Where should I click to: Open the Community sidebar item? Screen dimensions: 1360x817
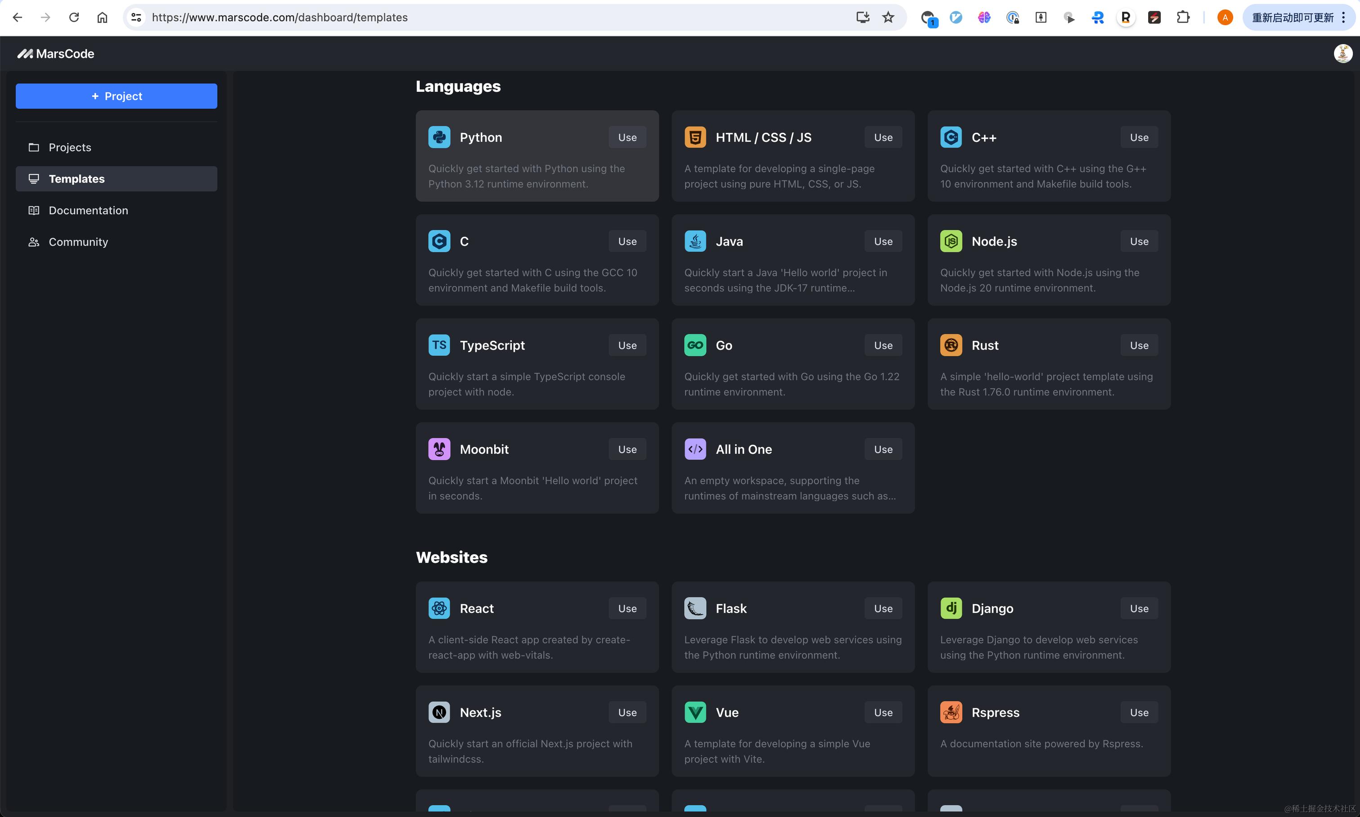78,242
